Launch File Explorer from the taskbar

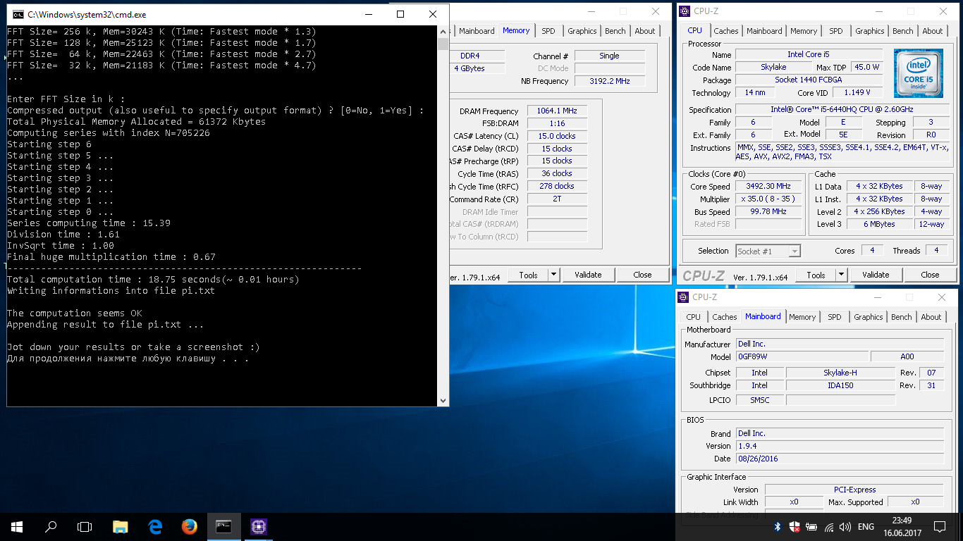[121, 526]
